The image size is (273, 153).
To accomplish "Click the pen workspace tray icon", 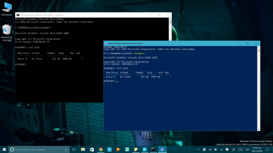I will 233,149.
